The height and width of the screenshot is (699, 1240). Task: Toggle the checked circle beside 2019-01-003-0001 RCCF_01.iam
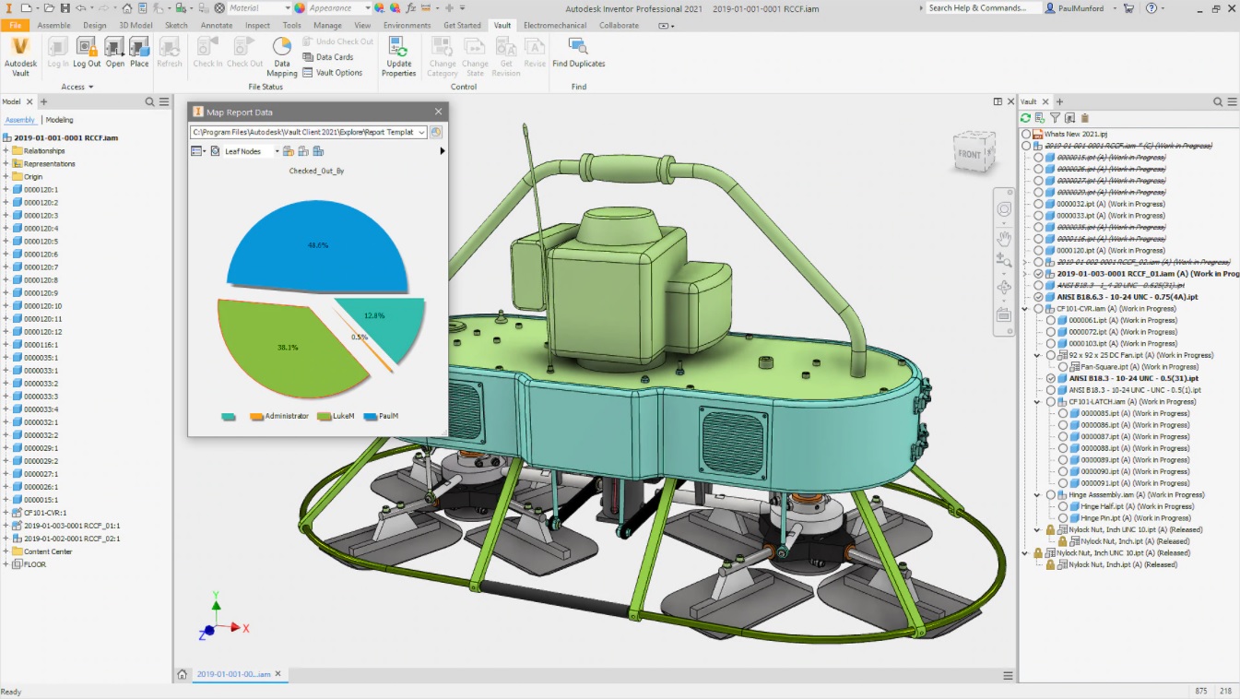pos(1039,274)
